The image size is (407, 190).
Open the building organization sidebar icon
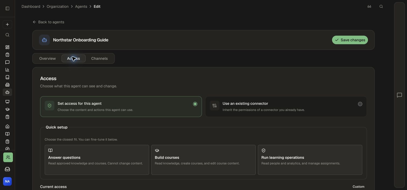tap(7, 85)
